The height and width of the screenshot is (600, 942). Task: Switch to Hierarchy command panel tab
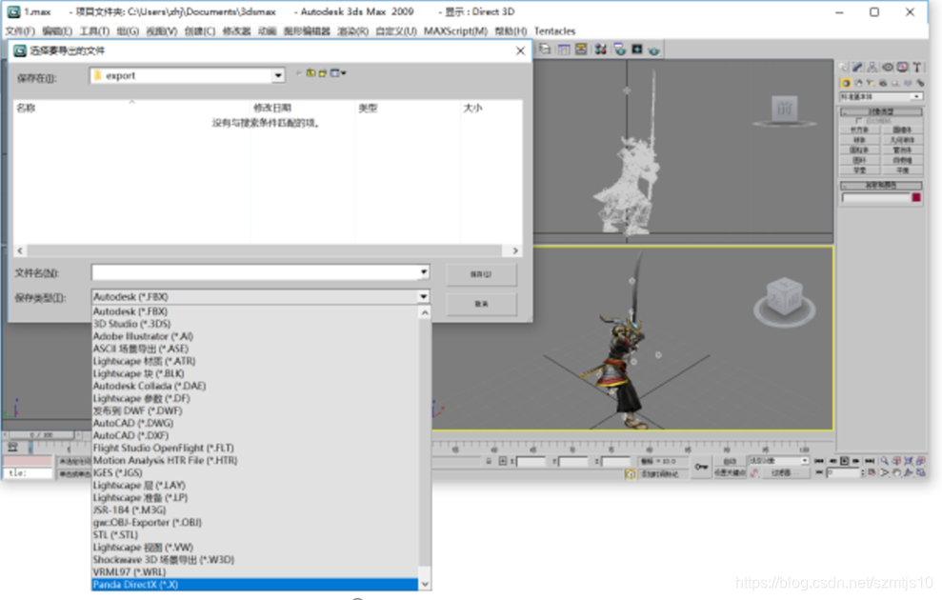(872, 68)
